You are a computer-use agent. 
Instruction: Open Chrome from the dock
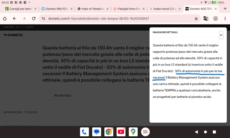(x=109, y=132)
